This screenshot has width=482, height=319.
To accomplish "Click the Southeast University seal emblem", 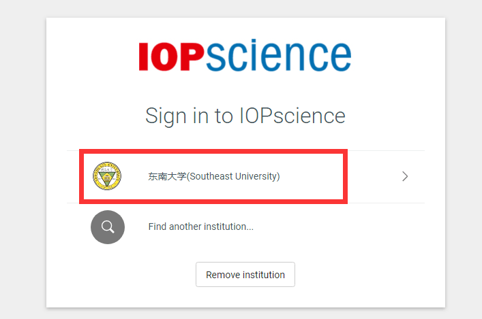I will [108, 176].
